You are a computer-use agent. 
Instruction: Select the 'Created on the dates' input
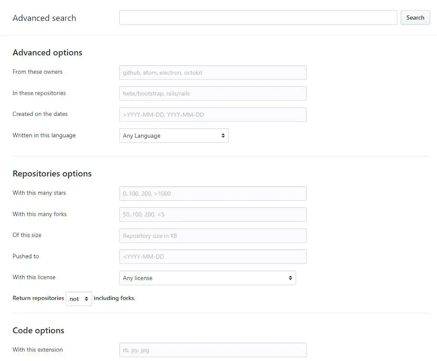tap(212, 115)
